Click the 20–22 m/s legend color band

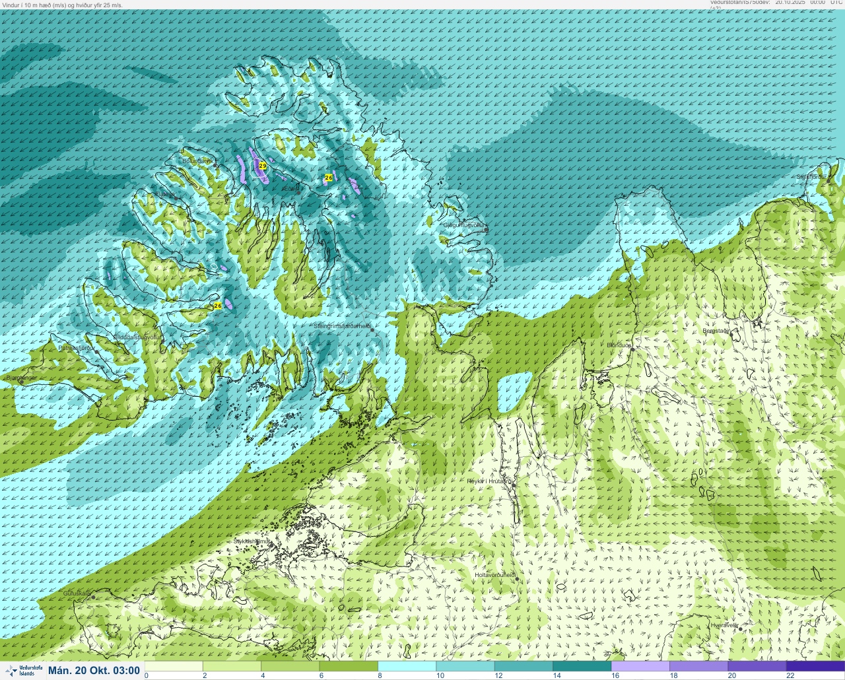pos(757,666)
